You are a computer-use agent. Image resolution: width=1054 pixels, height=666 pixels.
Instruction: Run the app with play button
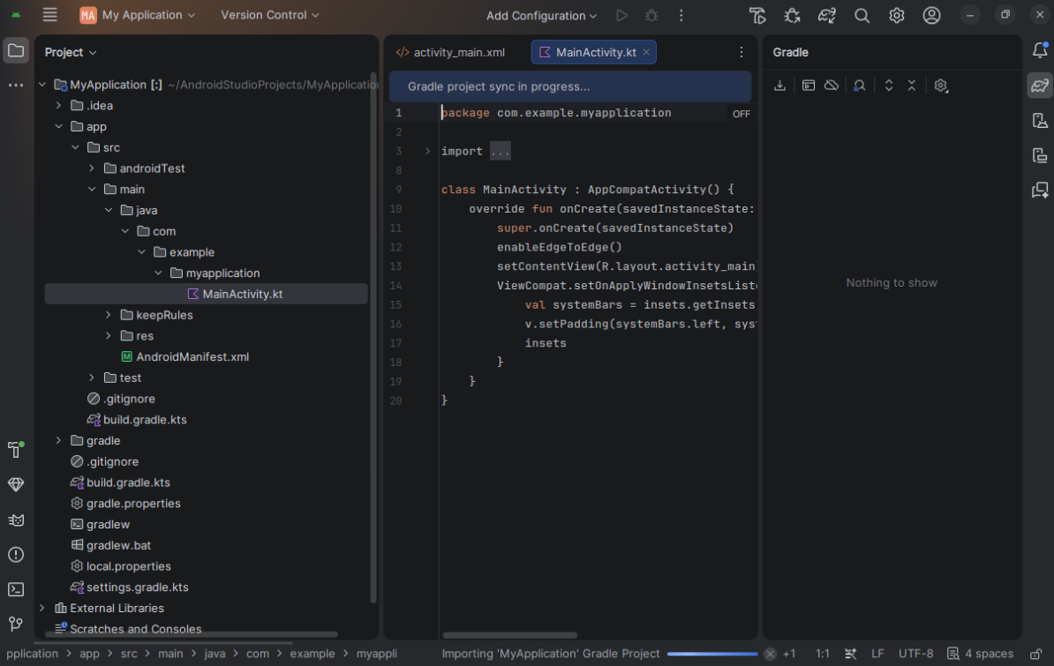click(x=621, y=15)
